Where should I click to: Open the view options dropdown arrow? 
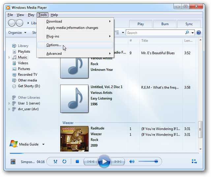(123, 33)
